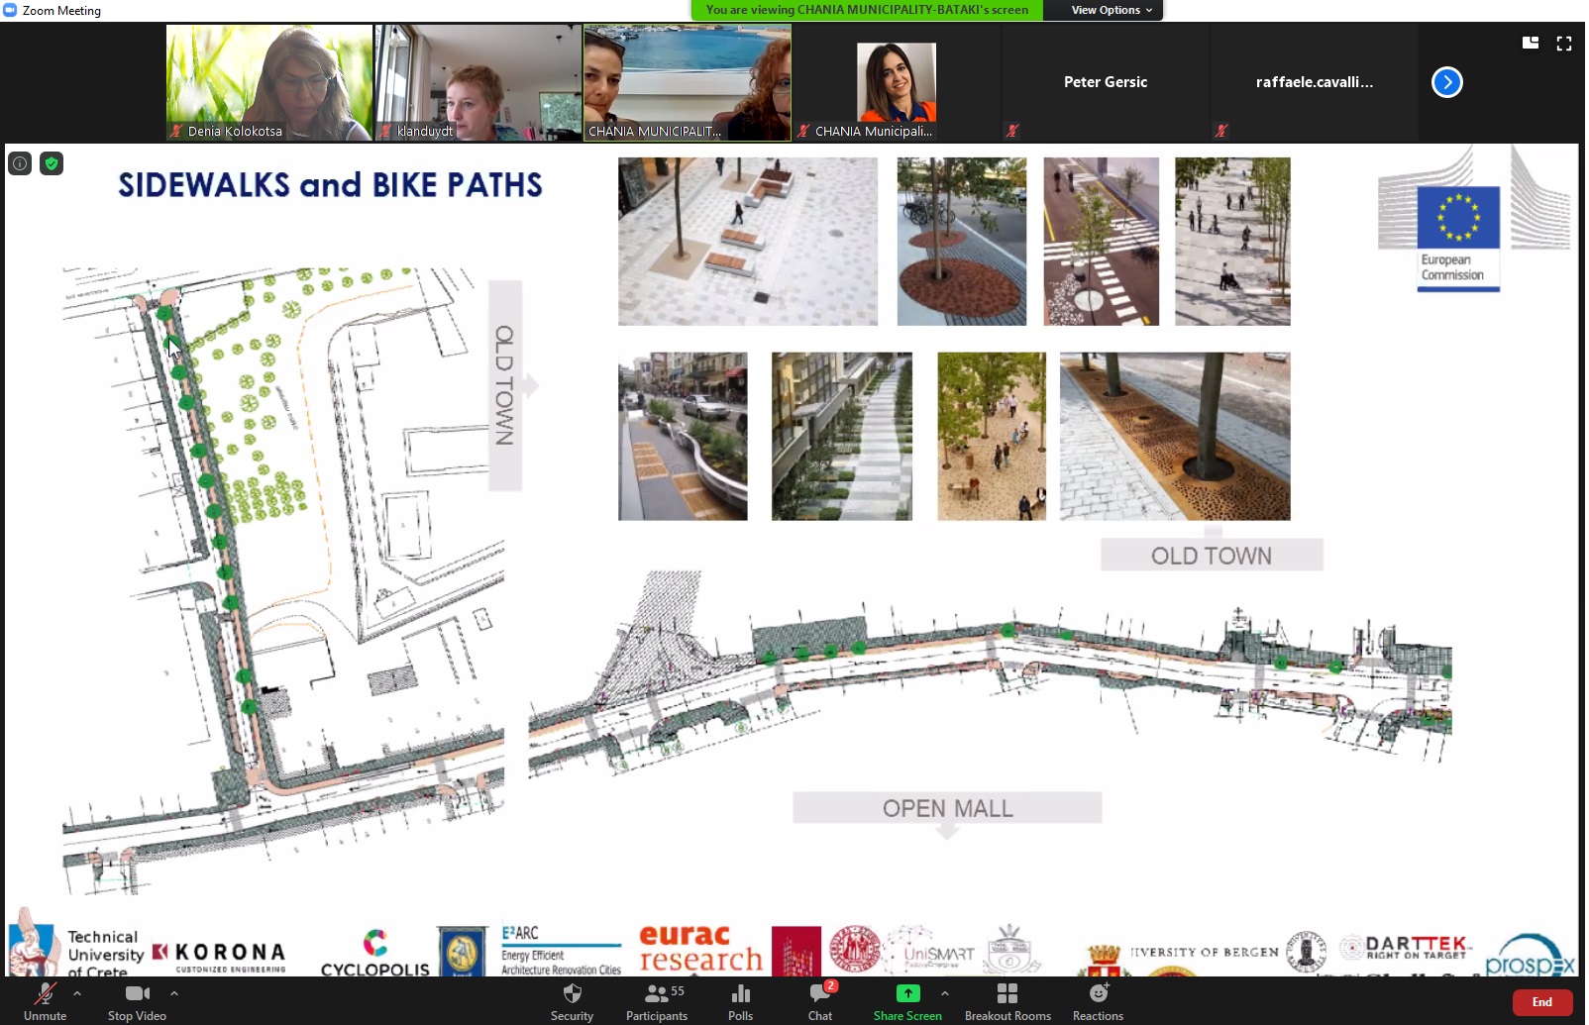This screenshot has height=1025, width=1589.
Task: Expand audio options arrow beside Unmute
Action: (77, 992)
